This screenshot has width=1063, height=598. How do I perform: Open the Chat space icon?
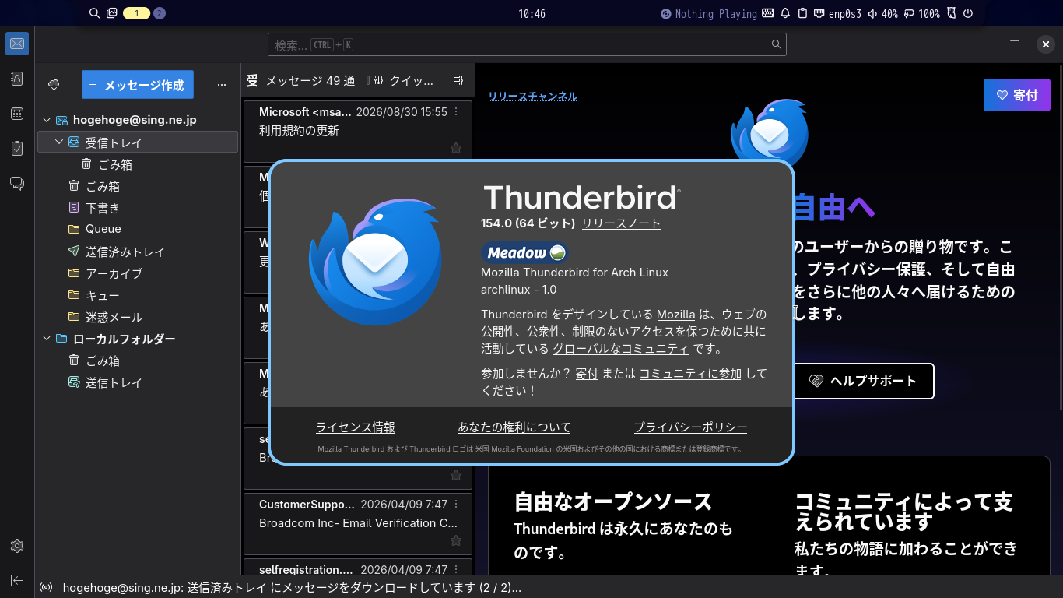tap(17, 183)
